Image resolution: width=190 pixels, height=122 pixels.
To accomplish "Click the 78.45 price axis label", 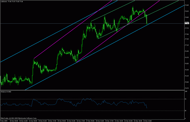I will [x=187, y=5].
